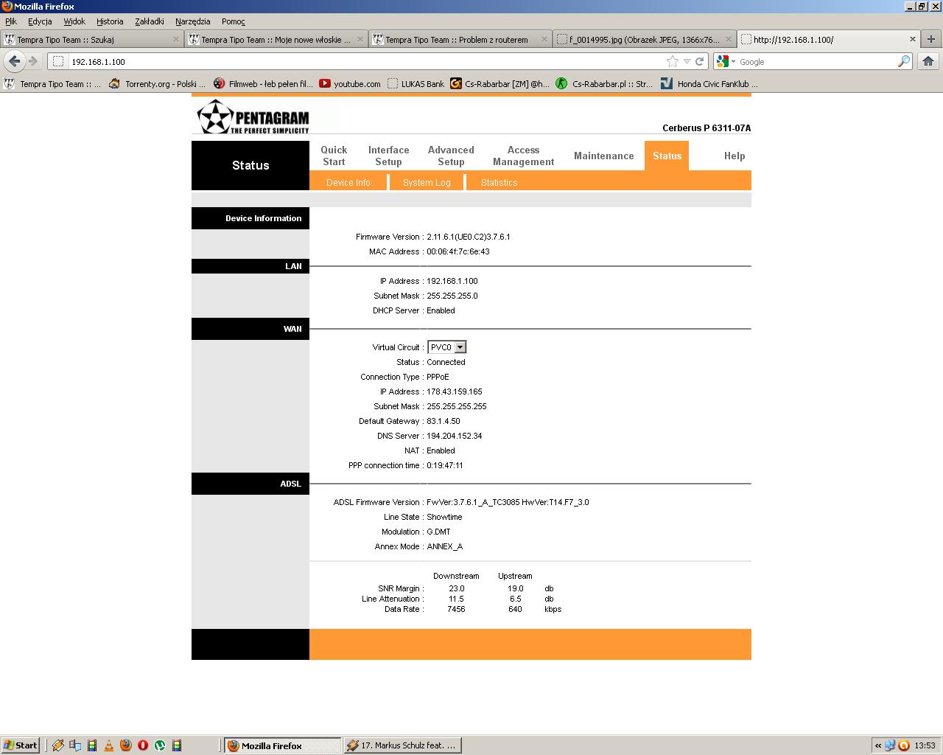Open the Cs-Rabarbar.pl :: Str... bookmark
The width and height of the screenshot is (943, 755).
pos(604,83)
